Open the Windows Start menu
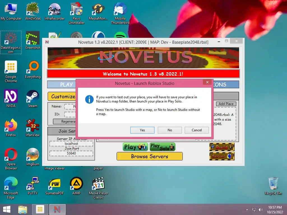 (x=7, y=209)
